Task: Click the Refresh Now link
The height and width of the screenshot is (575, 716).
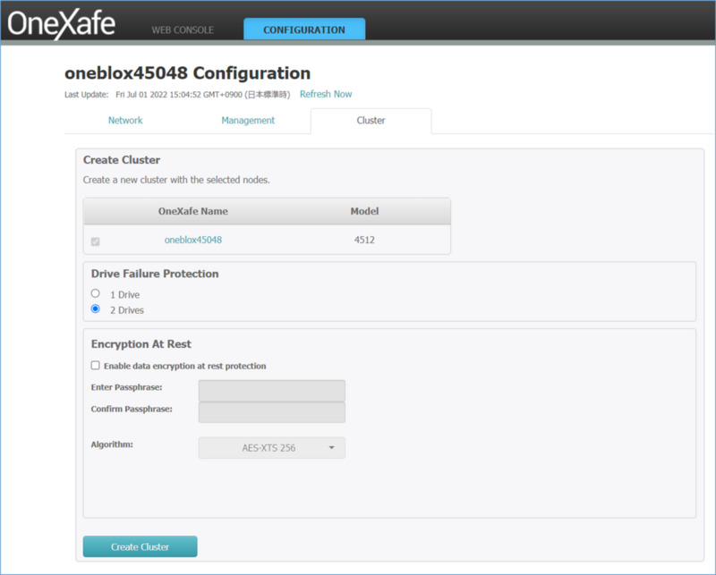Action: click(x=326, y=93)
